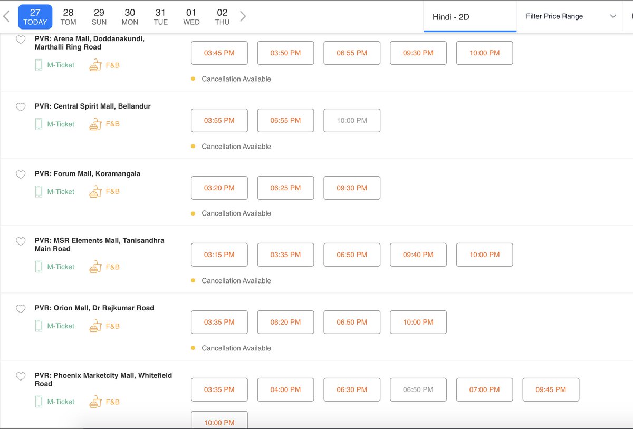Click F&B food icon for Phoenix Marketcity Mall
The image size is (633, 429).
[95, 402]
